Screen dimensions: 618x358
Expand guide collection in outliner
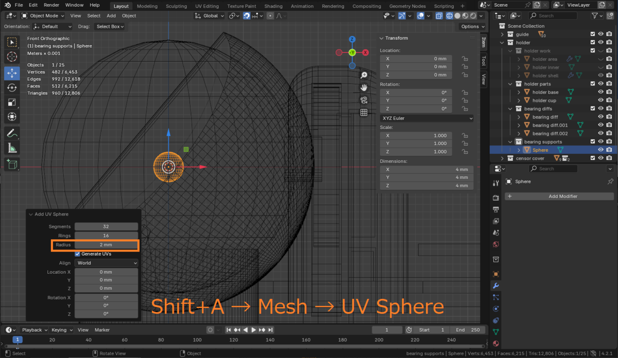pos(502,34)
